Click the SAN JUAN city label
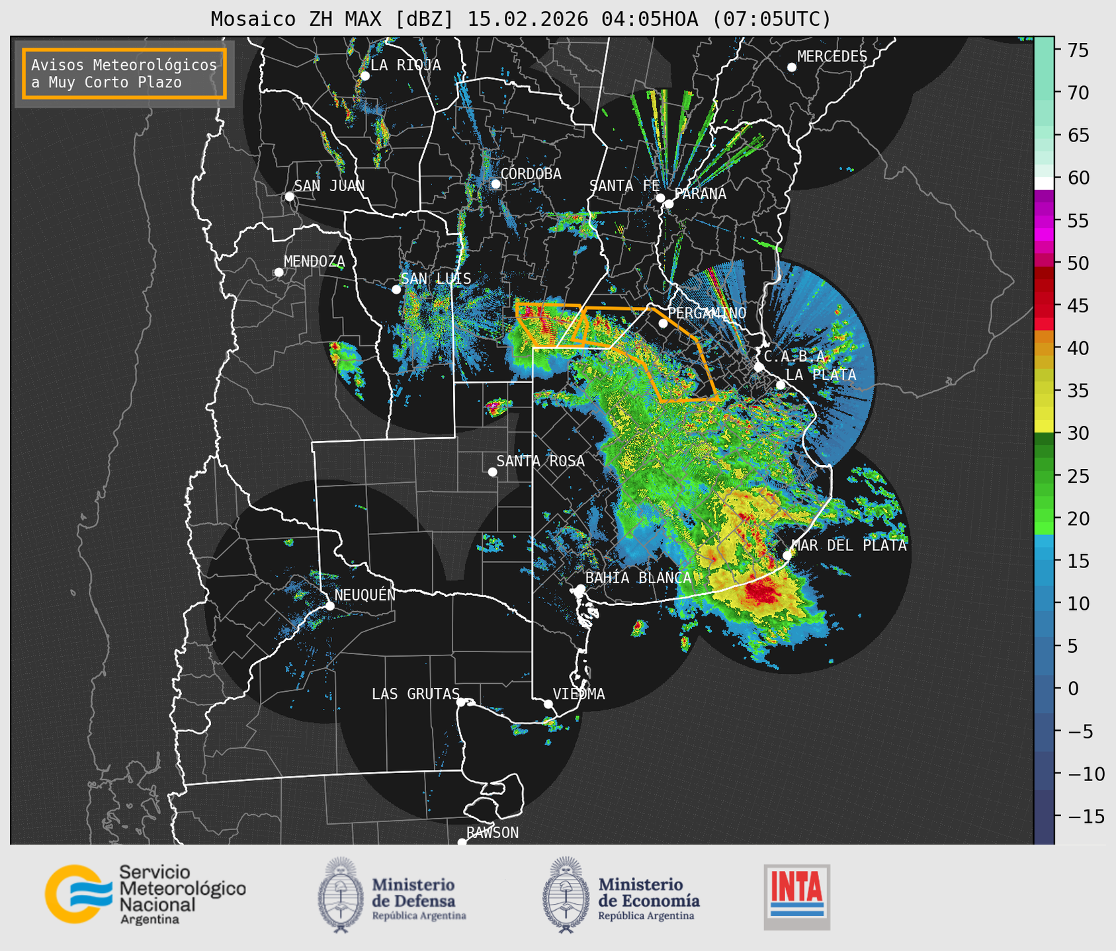 [329, 186]
